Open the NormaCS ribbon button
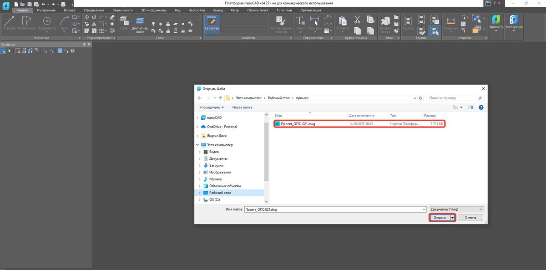The image size is (546, 270). tap(496, 23)
